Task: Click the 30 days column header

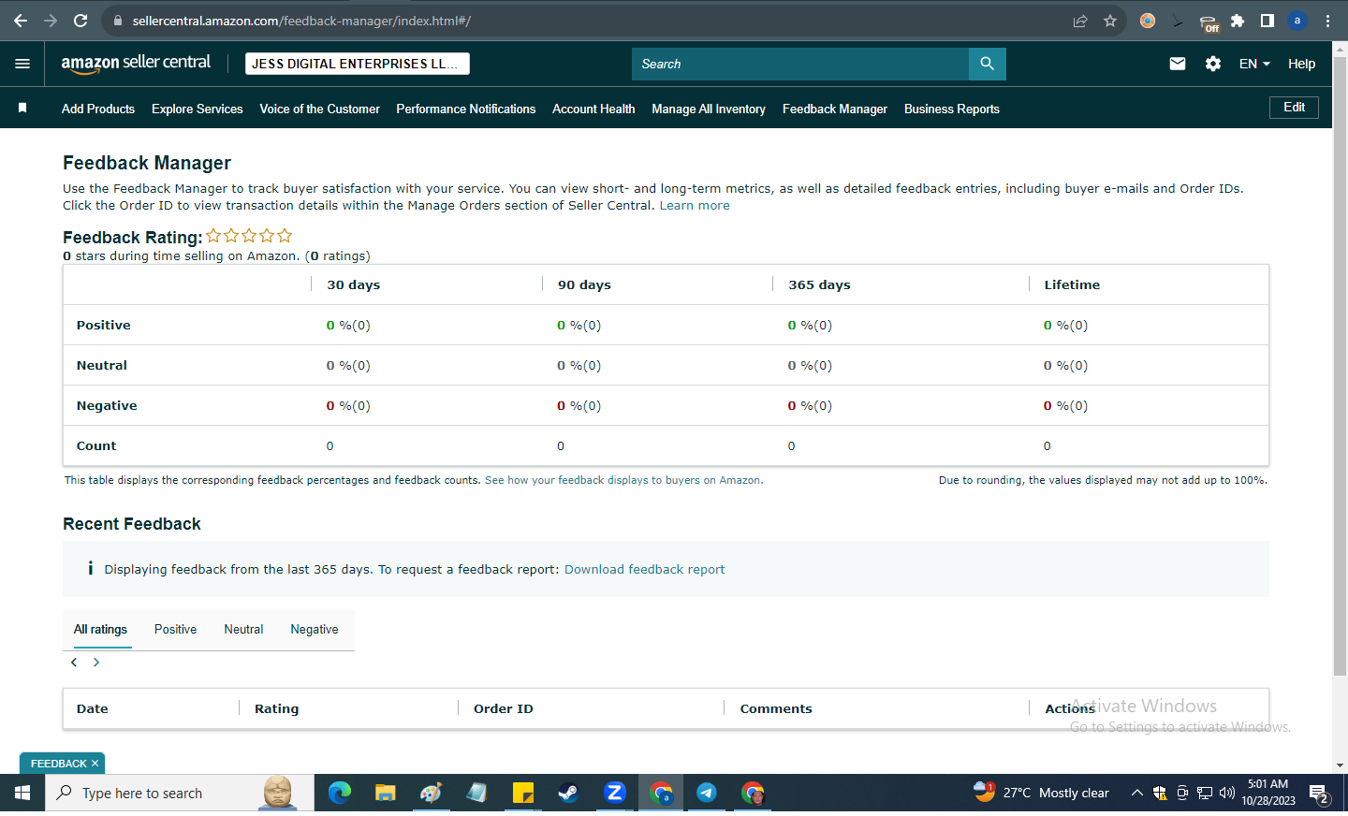Action: [354, 285]
